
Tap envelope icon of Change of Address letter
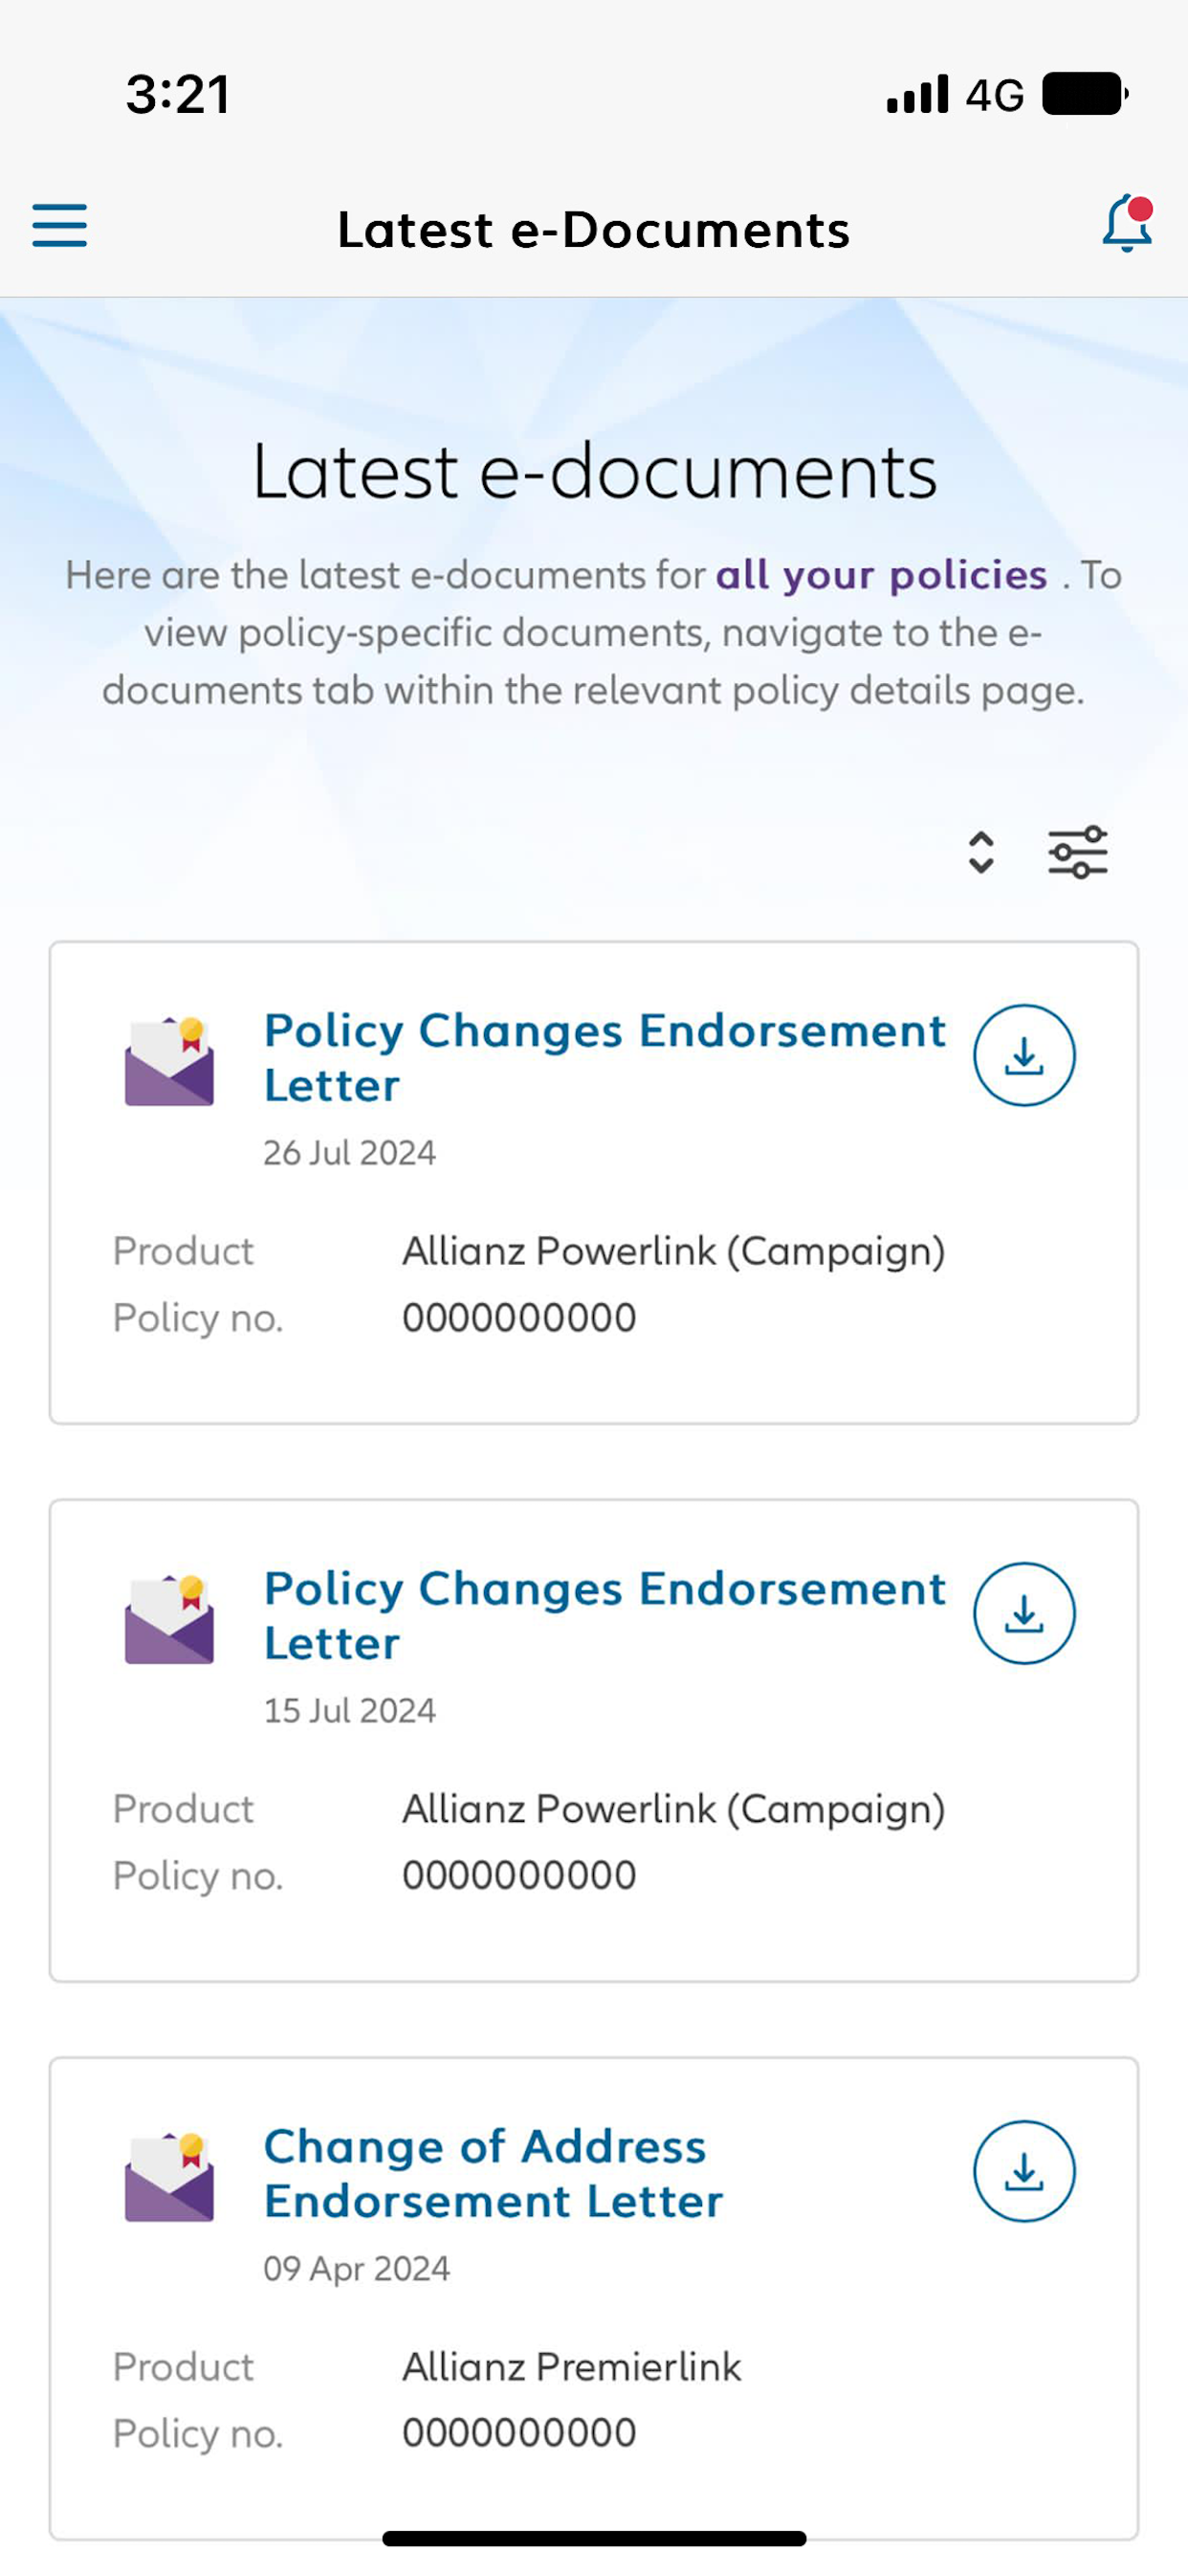click(x=168, y=2177)
